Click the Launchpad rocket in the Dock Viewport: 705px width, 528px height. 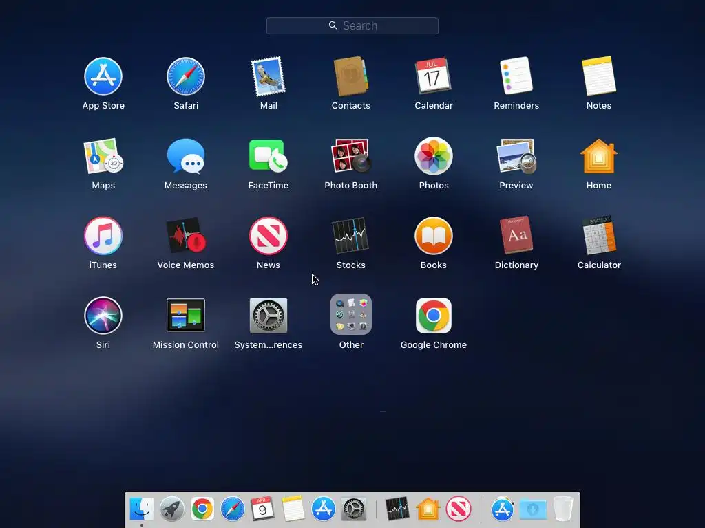tap(171, 509)
